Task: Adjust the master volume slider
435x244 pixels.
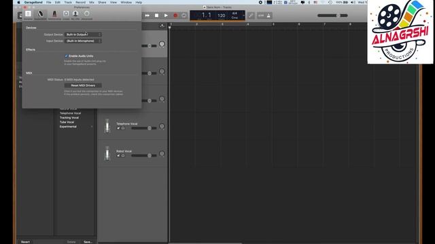Action: [332, 16]
